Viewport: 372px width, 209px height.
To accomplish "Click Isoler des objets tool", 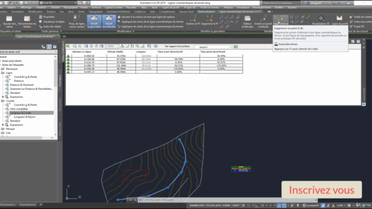I will pos(51,27).
